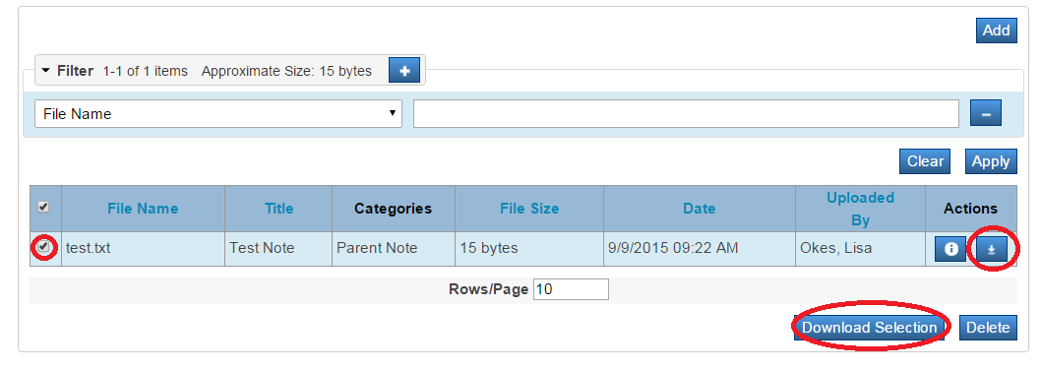Click the Add button
1041x370 pixels.
pos(997,31)
